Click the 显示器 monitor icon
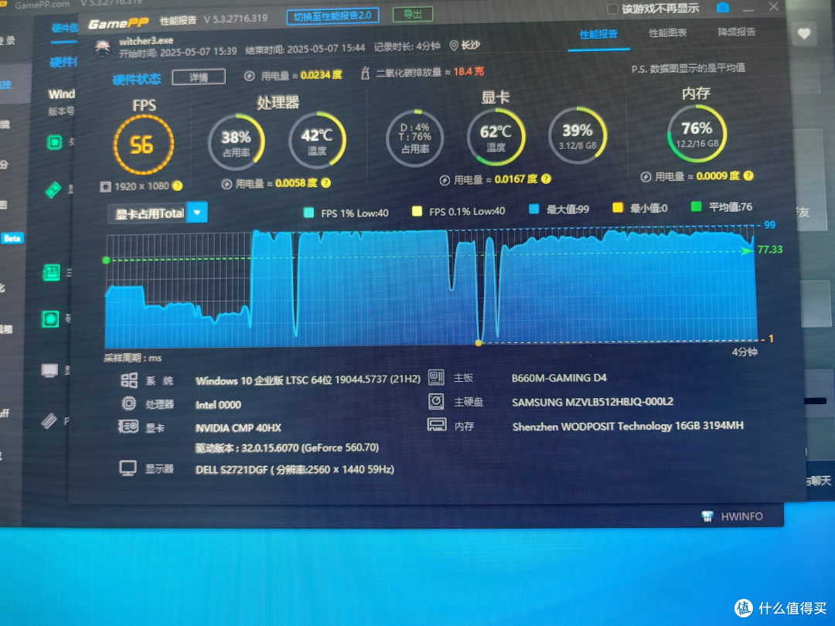835x626 pixels. point(128,468)
